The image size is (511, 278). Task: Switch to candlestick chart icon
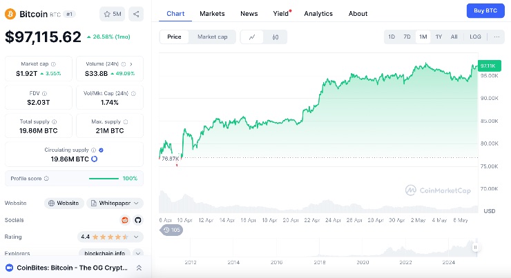pyautogui.click(x=275, y=37)
